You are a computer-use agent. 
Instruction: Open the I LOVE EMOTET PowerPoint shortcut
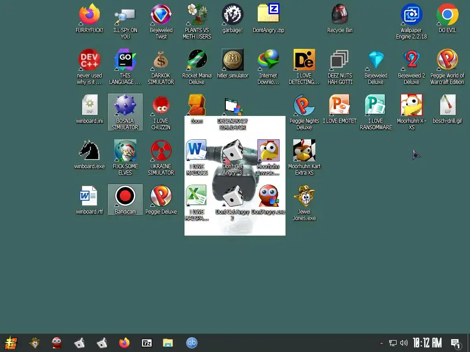coord(340,109)
